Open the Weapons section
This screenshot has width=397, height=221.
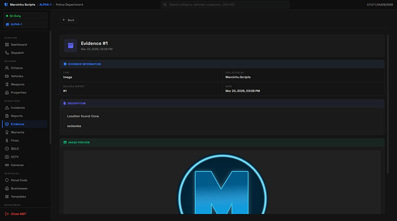pos(25,84)
